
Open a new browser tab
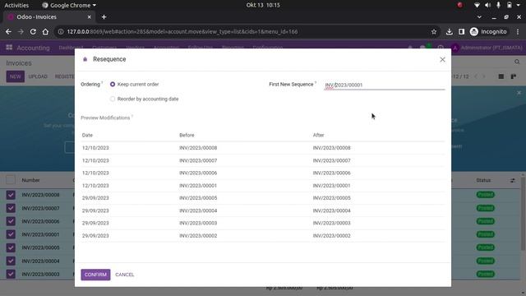(104, 16)
